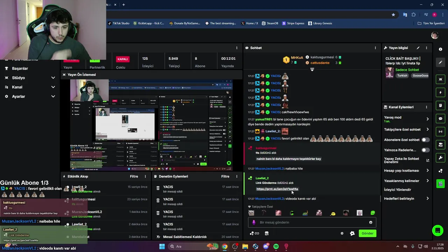Screen dimensions: 448x252
Task: Open the chat store icon
Action: pyautogui.click(x=266, y=233)
